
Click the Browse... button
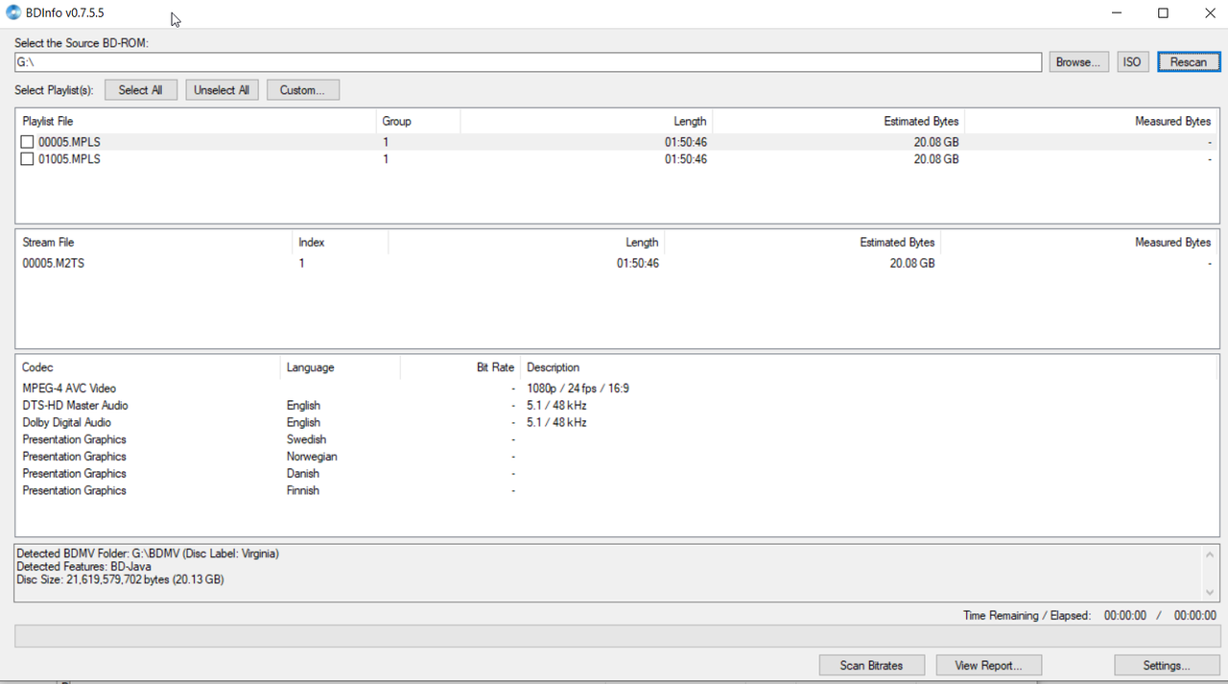[1079, 62]
